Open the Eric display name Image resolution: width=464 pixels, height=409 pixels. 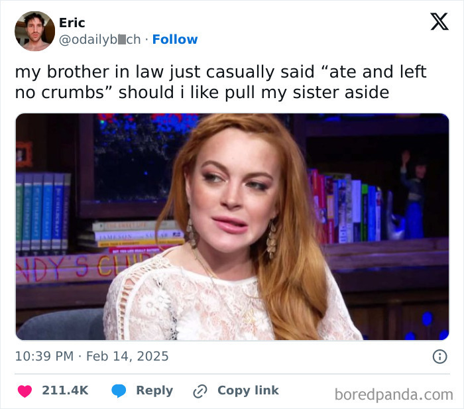pos(72,23)
